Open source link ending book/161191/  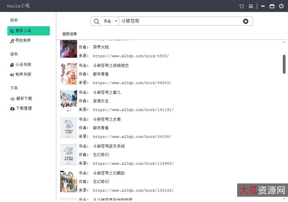(x=133, y=109)
